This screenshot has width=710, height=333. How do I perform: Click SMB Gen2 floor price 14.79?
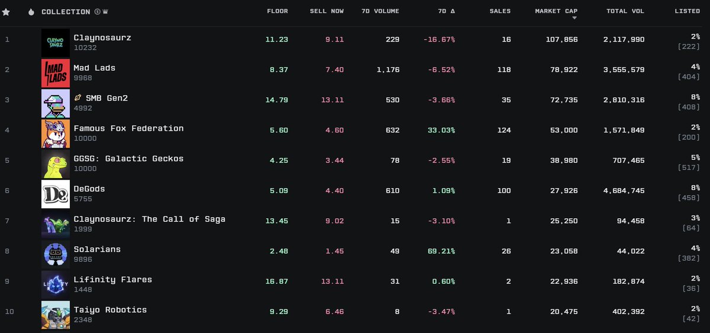[x=277, y=100]
